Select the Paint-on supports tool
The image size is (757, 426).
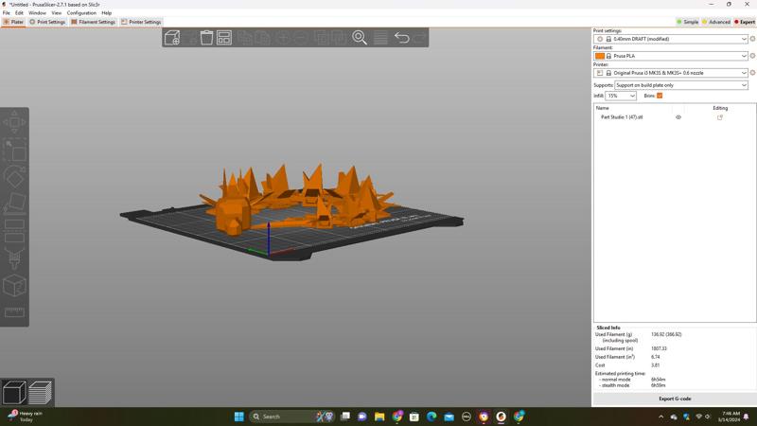point(14,258)
